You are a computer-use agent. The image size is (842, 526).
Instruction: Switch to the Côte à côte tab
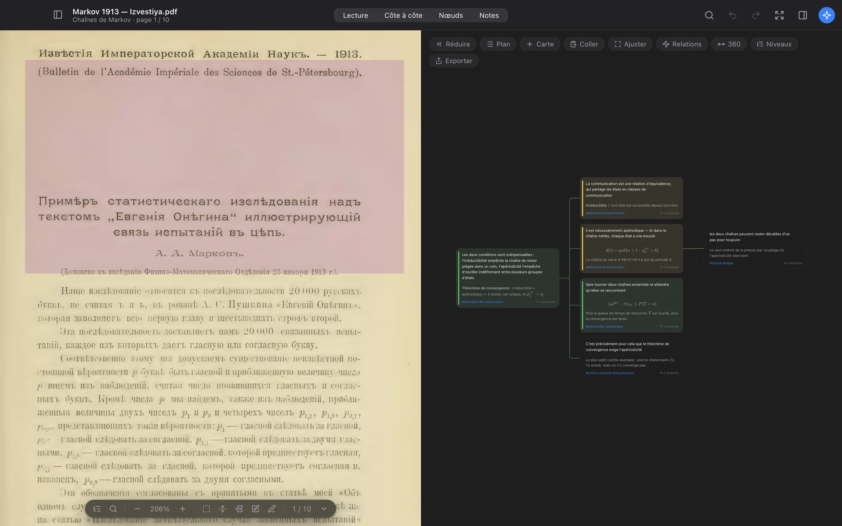point(403,15)
